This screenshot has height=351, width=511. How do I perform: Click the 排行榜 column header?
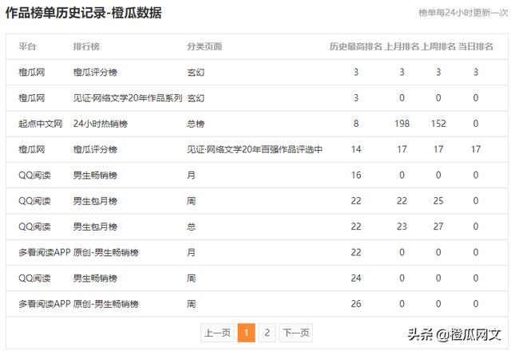86,46
